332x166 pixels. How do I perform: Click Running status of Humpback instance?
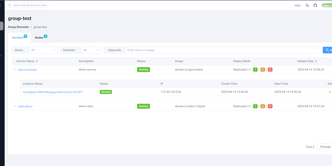[x=106, y=92]
